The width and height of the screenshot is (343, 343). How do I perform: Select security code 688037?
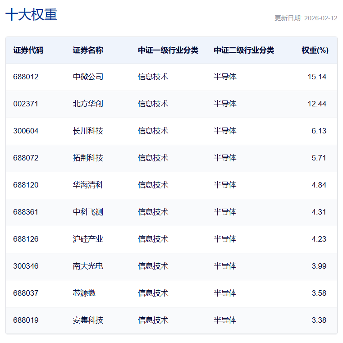pos(26,293)
